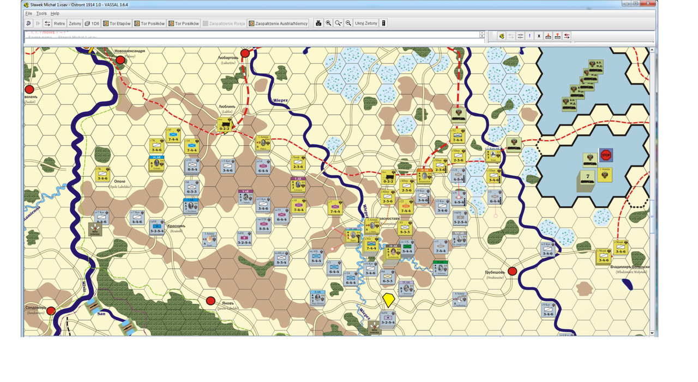Click the map's vertical scrollbar
This screenshot has height=382, width=698.
coord(652,190)
